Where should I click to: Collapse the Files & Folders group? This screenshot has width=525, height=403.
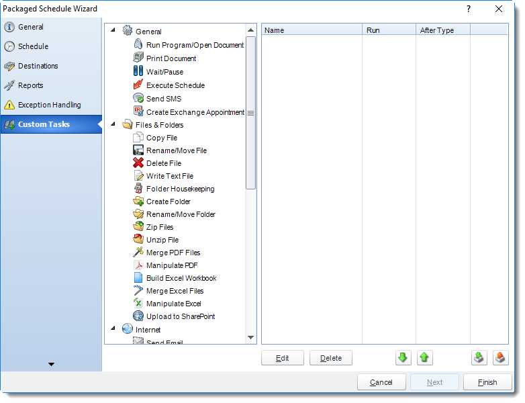(x=113, y=124)
